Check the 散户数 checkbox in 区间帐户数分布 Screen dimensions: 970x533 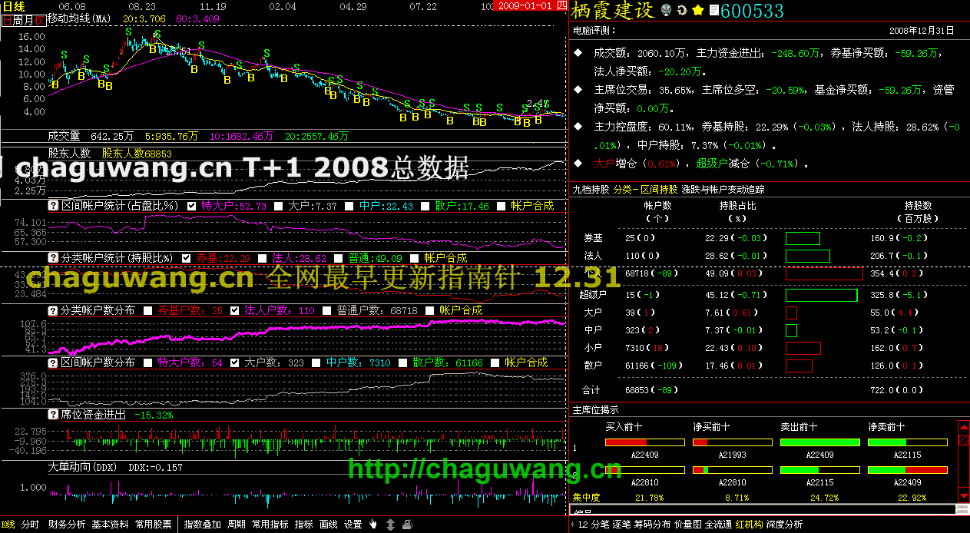pyautogui.click(x=402, y=363)
